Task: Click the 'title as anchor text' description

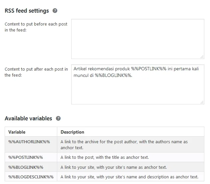Action: coord(105,157)
